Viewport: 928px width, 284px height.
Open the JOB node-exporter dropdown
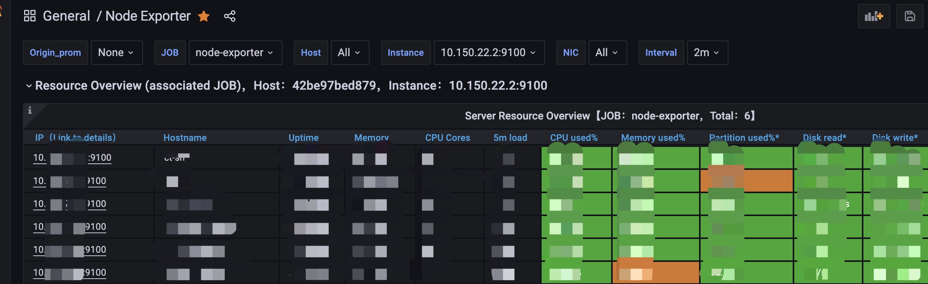point(235,53)
